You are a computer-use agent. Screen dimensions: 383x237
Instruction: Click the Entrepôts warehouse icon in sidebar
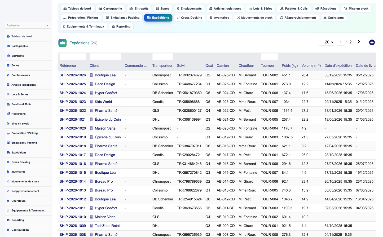(8, 56)
